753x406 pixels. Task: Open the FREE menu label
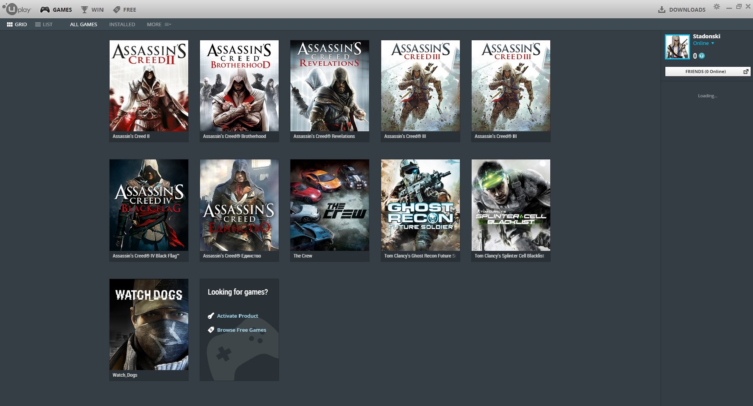(x=130, y=10)
